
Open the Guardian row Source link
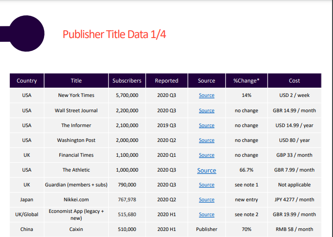(206, 185)
